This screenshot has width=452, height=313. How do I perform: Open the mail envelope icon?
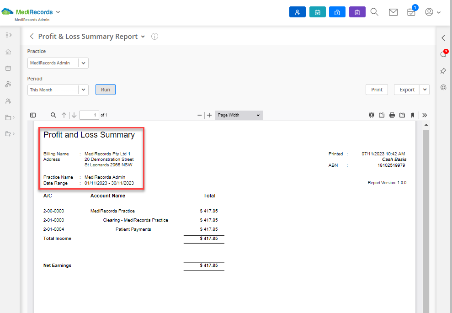[x=393, y=12]
